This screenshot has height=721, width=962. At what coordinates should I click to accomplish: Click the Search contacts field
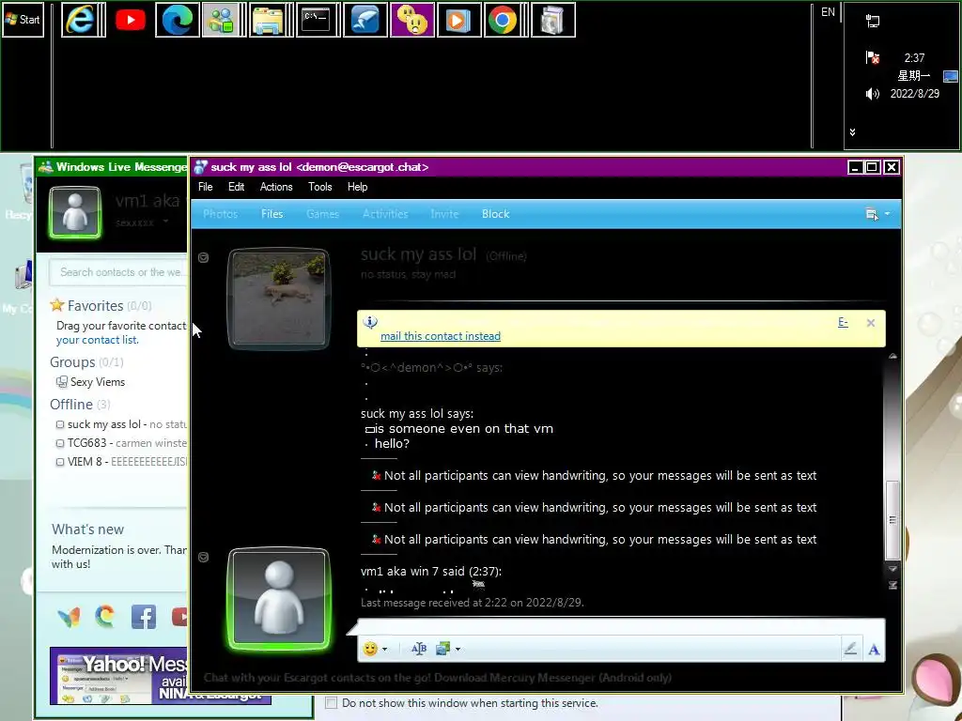(x=119, y=272)
